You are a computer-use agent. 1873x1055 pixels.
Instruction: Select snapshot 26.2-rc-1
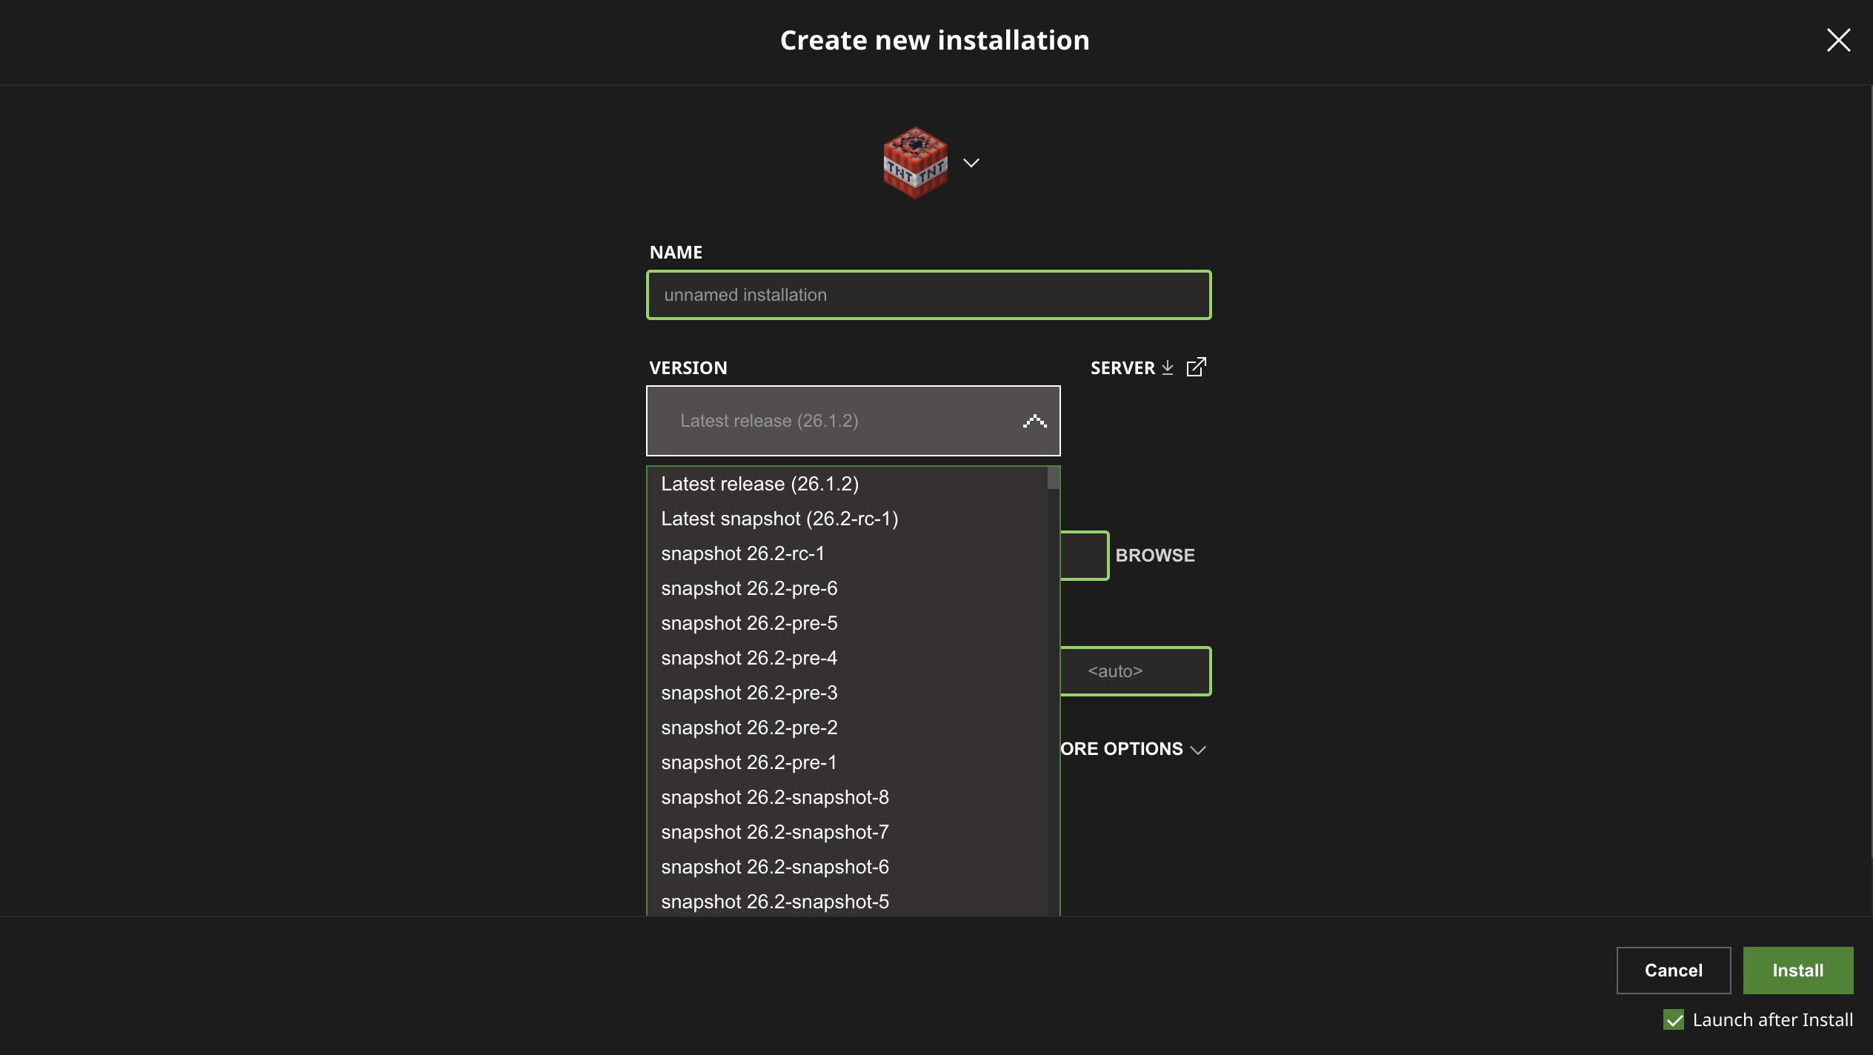tap(848, 553)
